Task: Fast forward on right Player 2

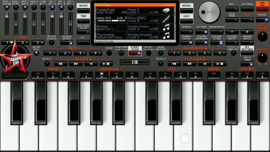Action: (x=189, y=64)
